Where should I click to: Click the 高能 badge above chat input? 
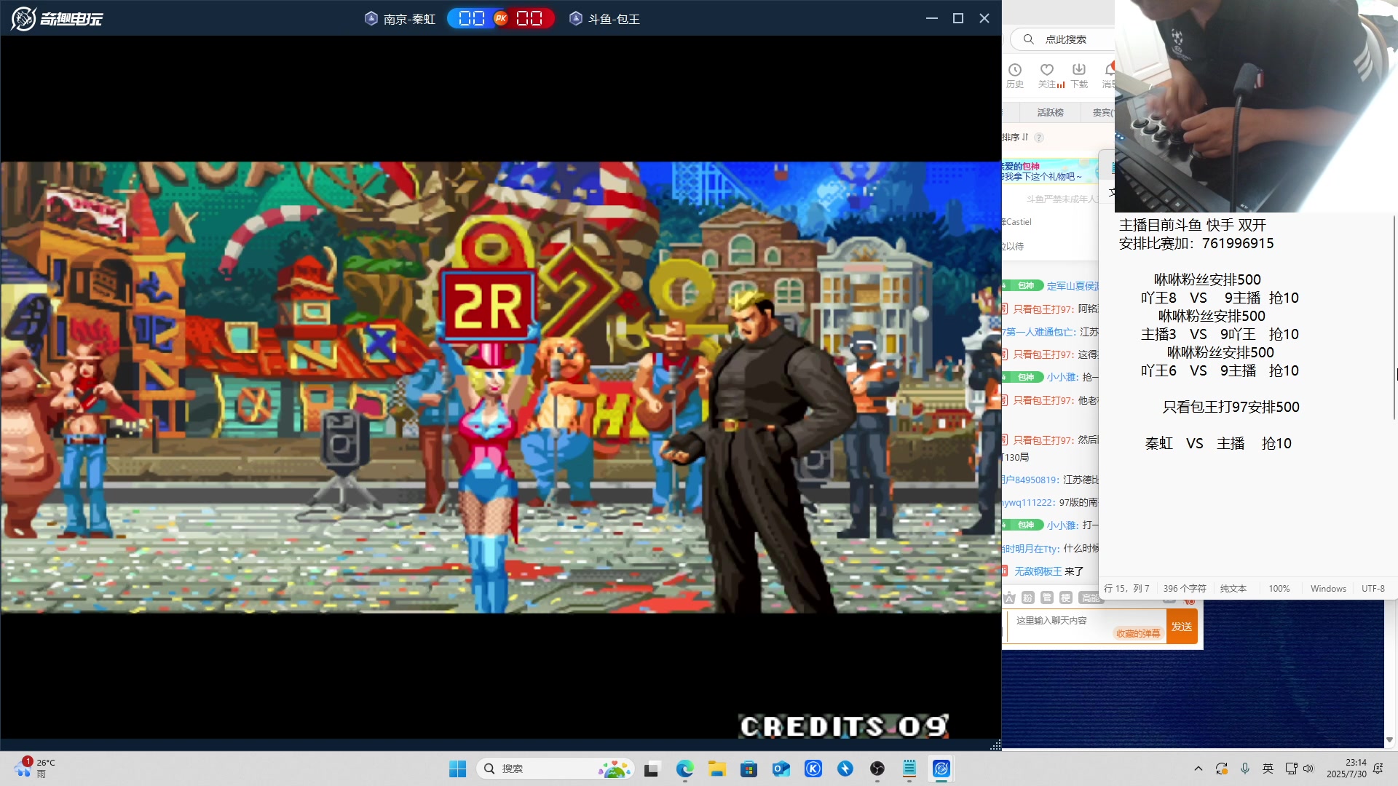click(1091, 598)
